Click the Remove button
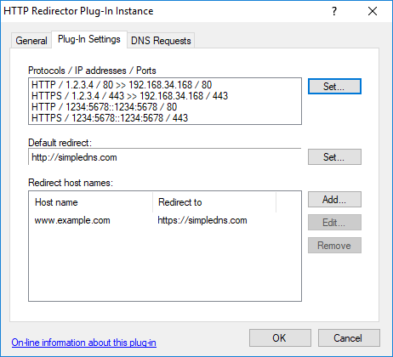 [334, 246]
